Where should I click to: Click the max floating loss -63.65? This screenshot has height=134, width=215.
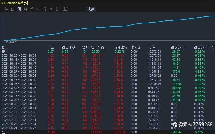(x=175, y=60)
